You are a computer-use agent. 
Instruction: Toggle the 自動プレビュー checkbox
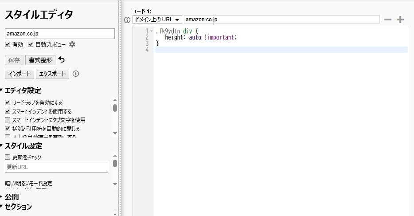click(31, 44)
